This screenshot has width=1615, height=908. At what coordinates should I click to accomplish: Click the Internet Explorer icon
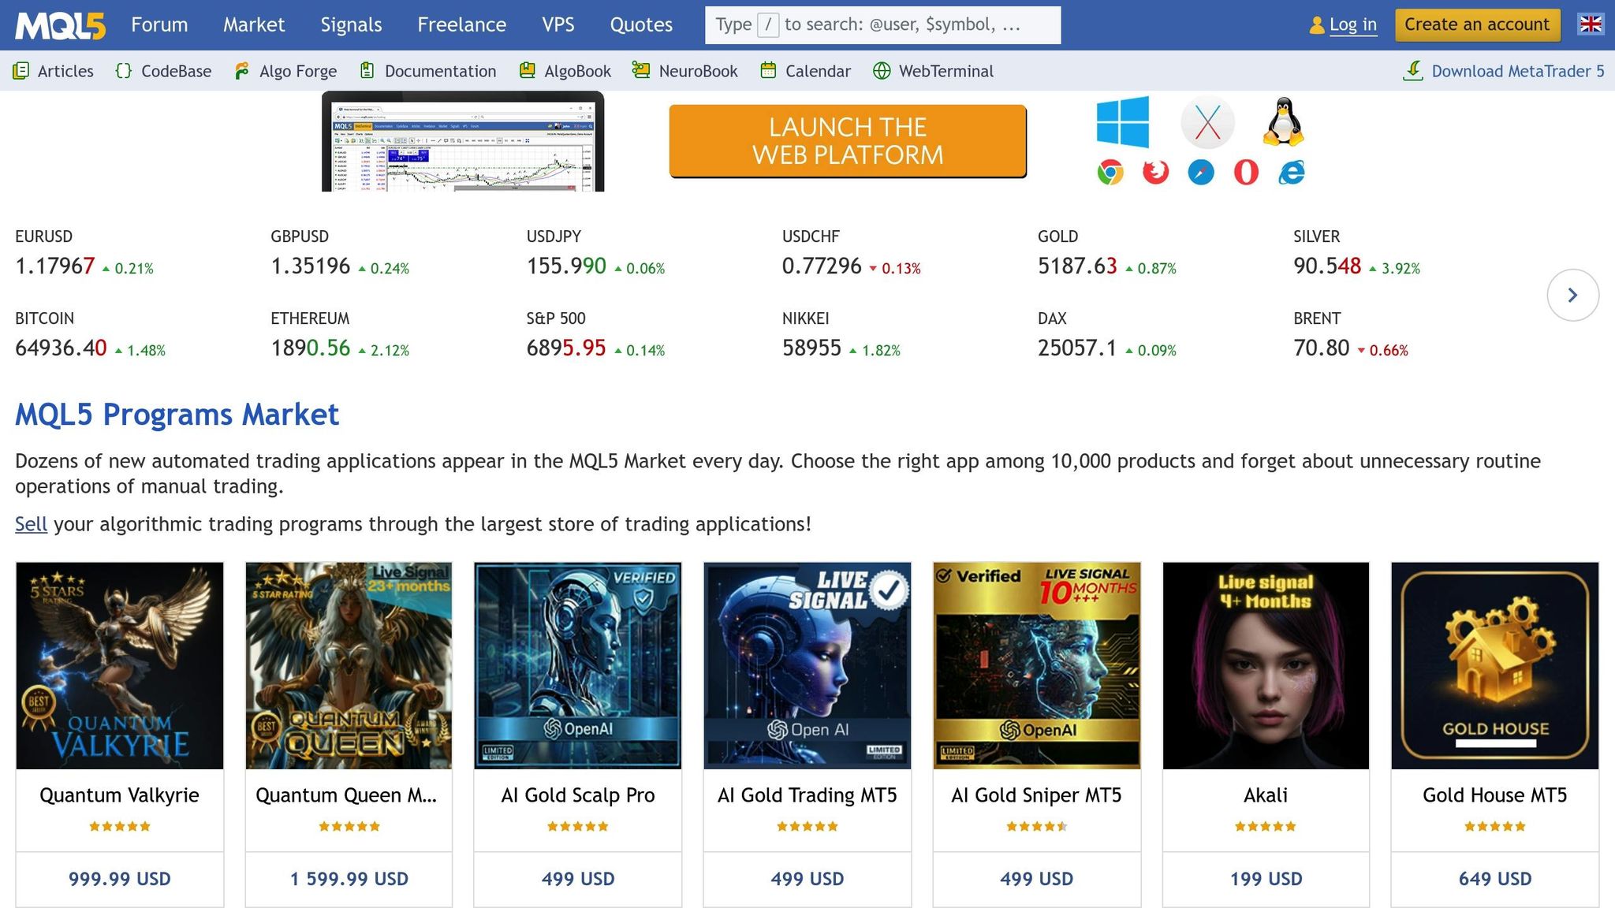pyautogui.click(x=1291, y=172)
